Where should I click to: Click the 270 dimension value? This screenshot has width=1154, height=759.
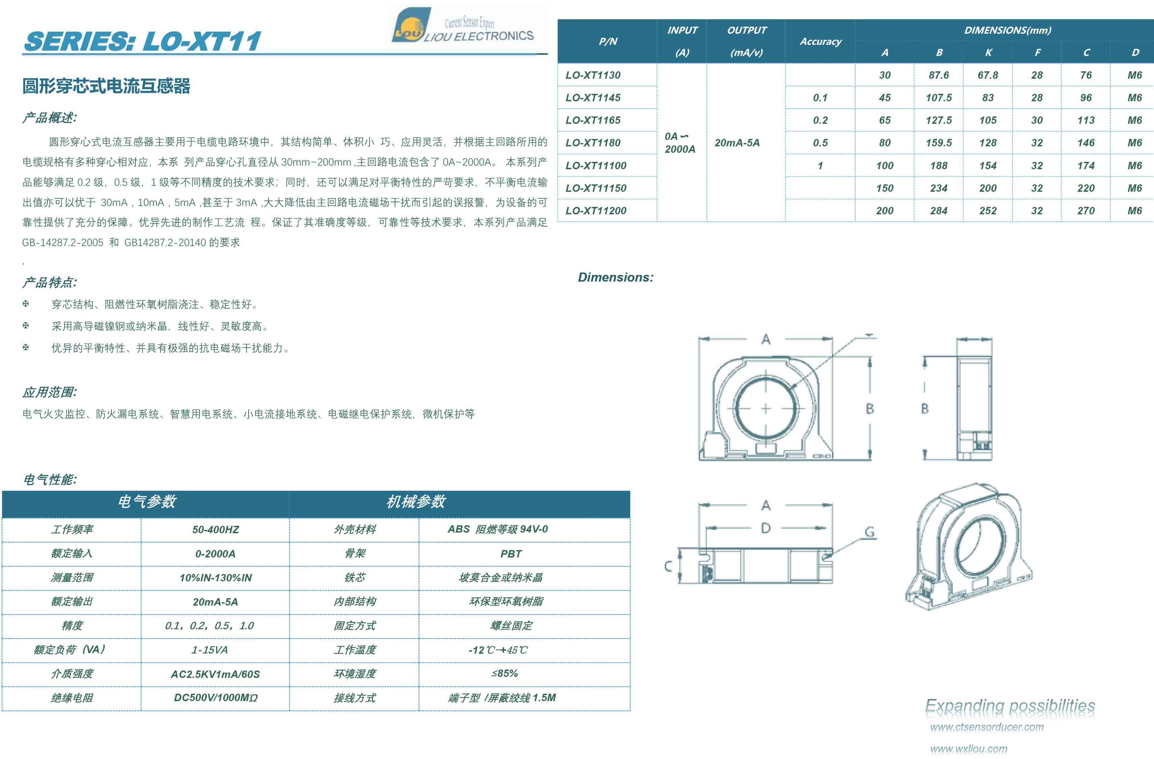click(x=1086, y=211)
